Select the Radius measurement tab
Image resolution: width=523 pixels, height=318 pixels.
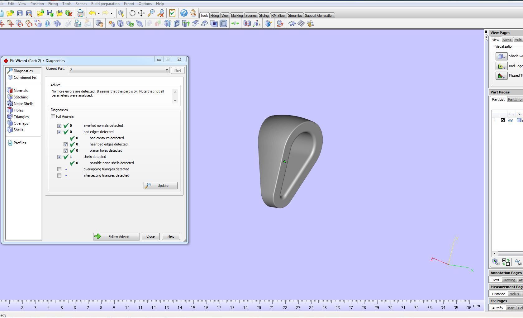click(514, 294)
